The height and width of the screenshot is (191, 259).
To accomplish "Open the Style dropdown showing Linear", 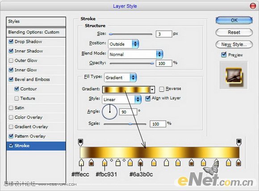I will tap(121, 99).
